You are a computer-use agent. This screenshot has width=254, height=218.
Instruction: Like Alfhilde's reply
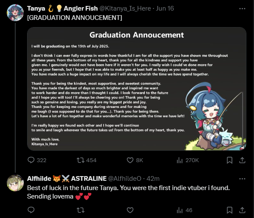click(x=127, y=210)
